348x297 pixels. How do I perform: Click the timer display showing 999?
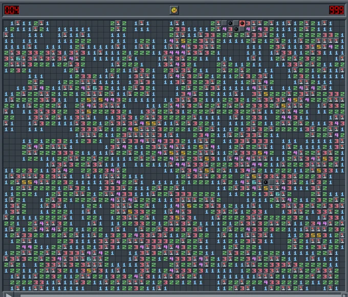tap(336, 10)
